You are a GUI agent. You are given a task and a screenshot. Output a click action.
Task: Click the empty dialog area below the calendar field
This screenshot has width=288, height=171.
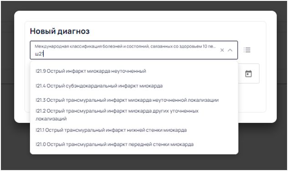pyautogui.click(x=252, y=97)
